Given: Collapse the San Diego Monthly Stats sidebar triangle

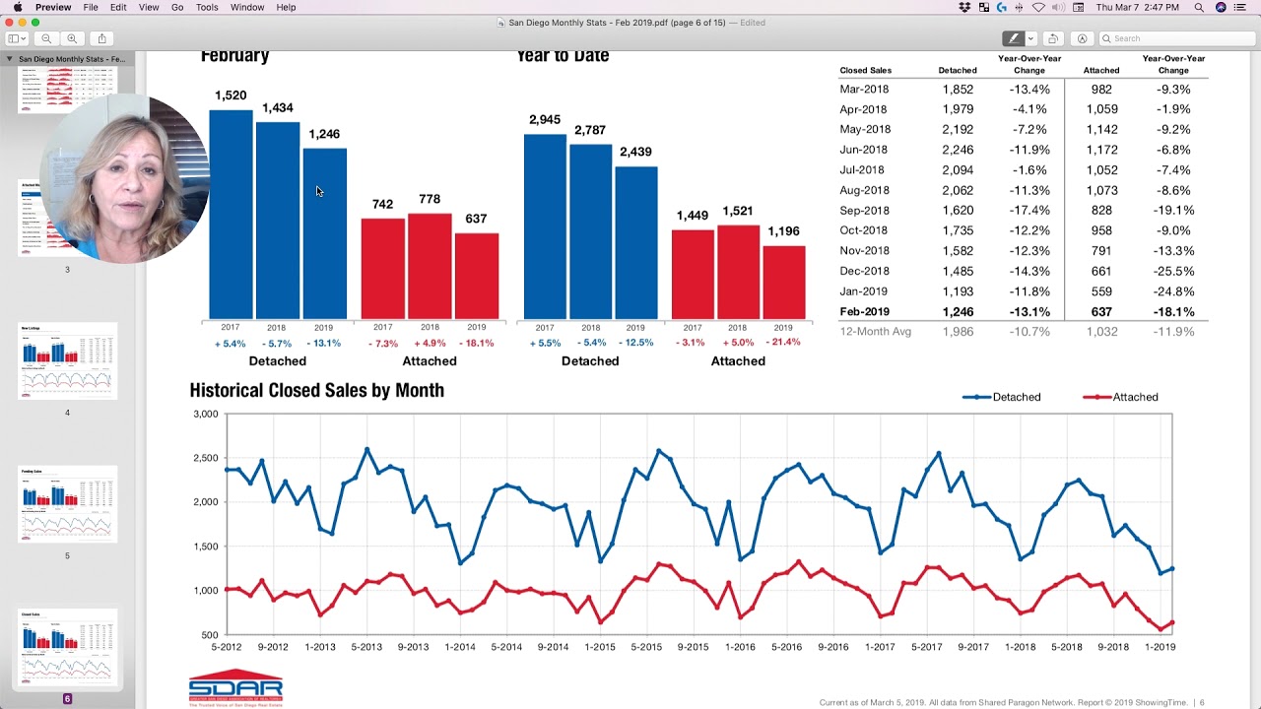Looking at the screenshot, I should pyautogui.click(x=9, y=59).
